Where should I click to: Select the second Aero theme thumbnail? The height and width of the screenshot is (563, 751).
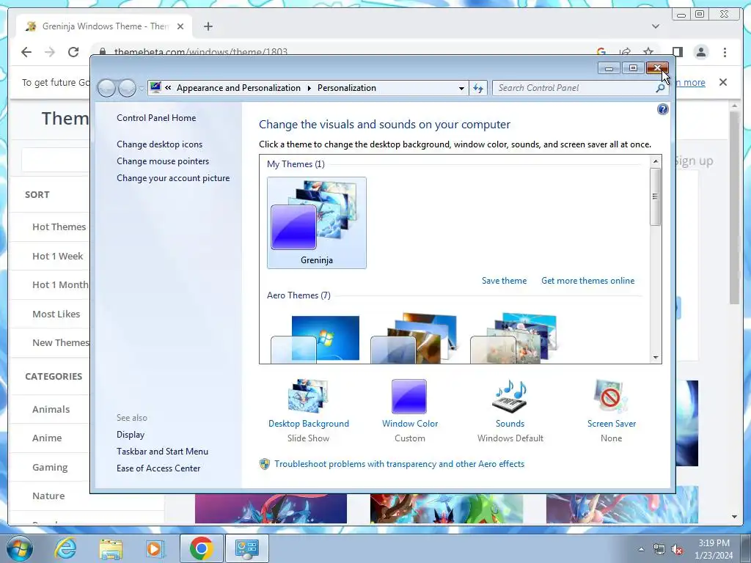414,339
